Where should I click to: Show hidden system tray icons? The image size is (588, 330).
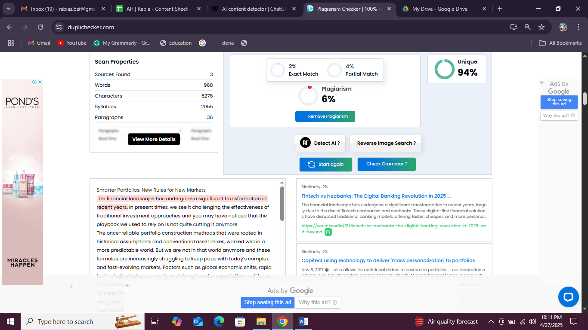491,321
